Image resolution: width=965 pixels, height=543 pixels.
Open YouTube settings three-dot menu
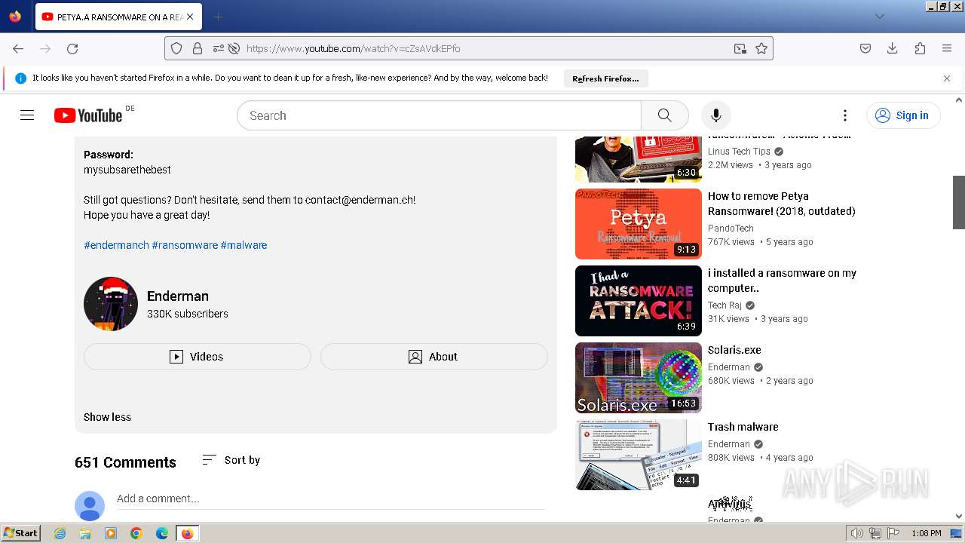pos(845,115)
